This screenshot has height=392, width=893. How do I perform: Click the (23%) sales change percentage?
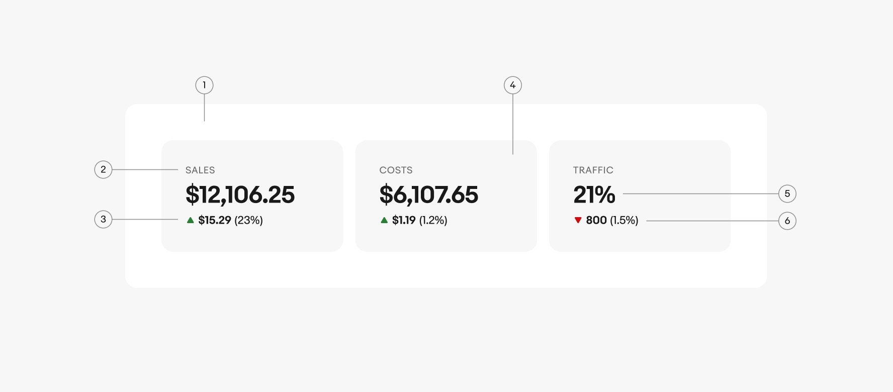coord(248,220)
